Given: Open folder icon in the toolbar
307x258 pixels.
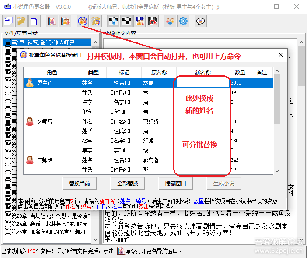Looking at the screenshot, I should pos(21,21).
